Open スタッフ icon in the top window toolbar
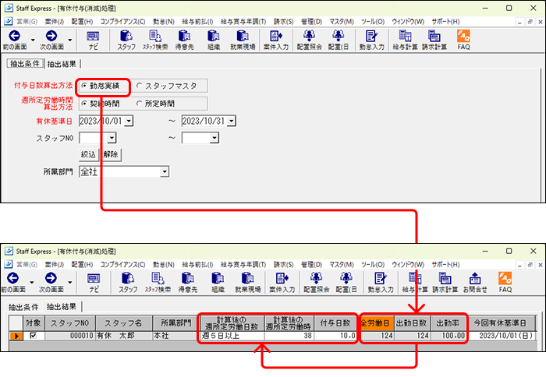The image size is (546, 377). 126,40
